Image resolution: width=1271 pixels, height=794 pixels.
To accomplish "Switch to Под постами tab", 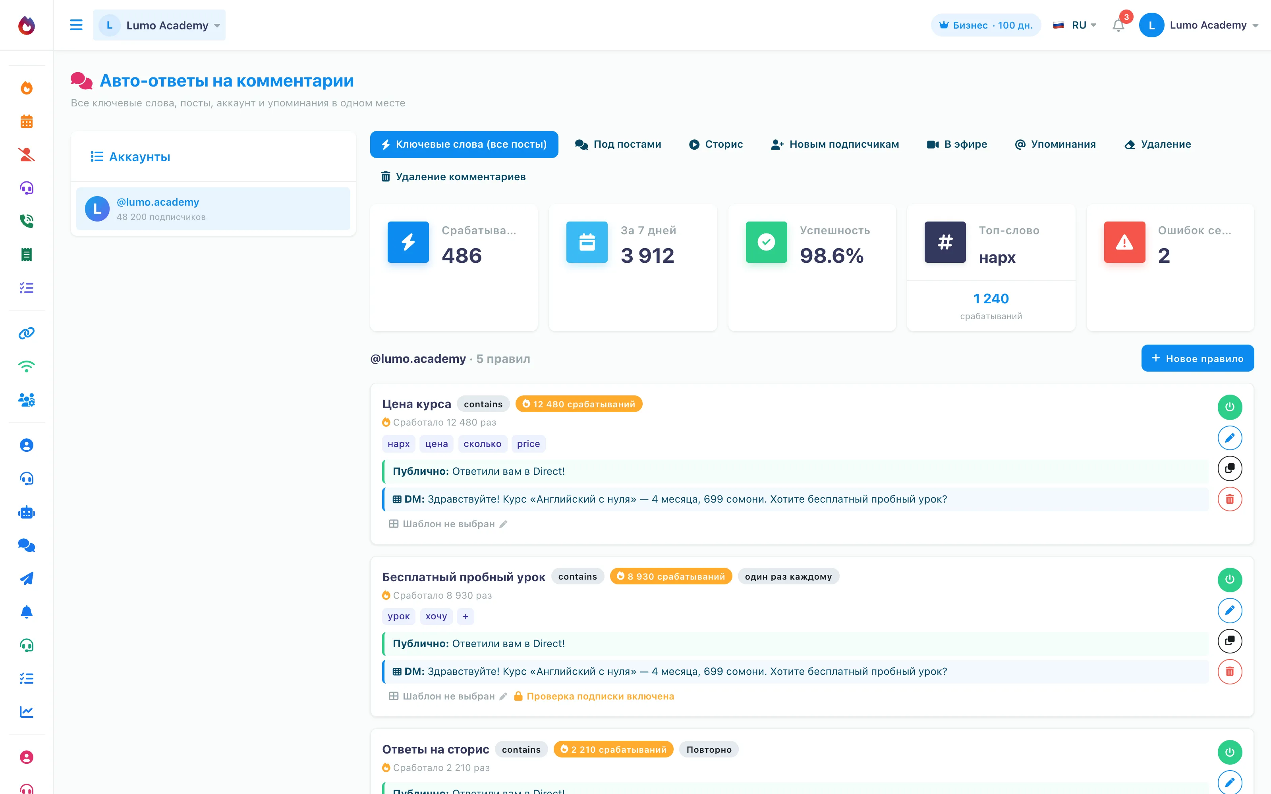I will [618, 145].
